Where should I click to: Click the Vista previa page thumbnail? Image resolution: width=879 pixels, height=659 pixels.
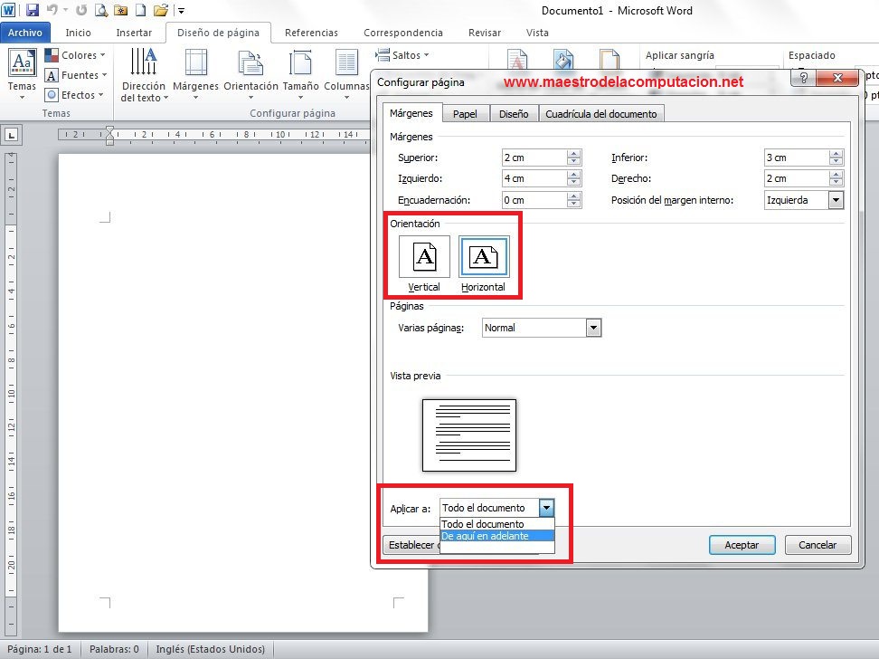[469, 435]
